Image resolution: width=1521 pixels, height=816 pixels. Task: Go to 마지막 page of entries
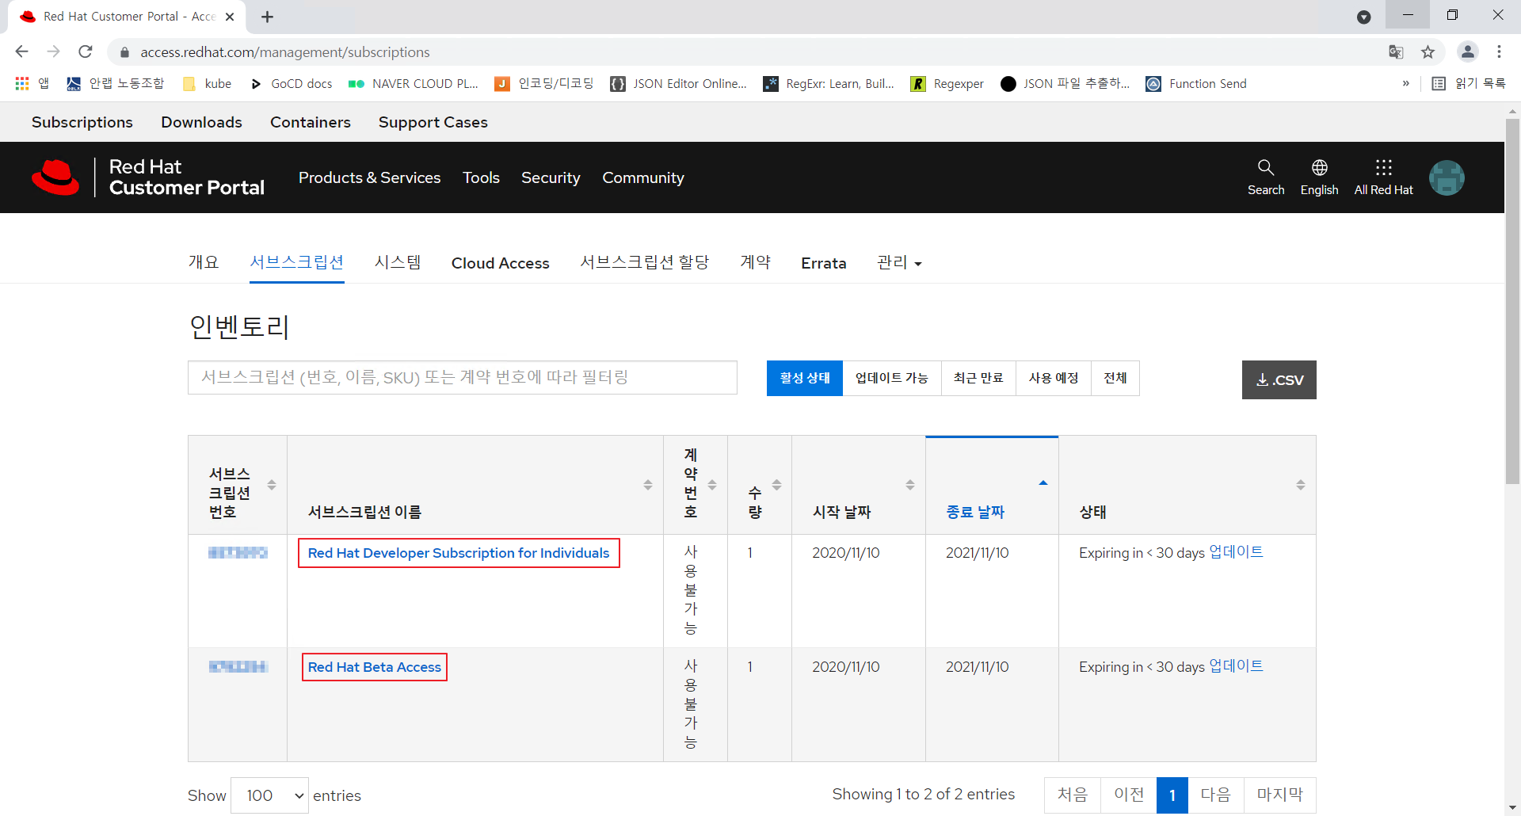click(1279, 795)
